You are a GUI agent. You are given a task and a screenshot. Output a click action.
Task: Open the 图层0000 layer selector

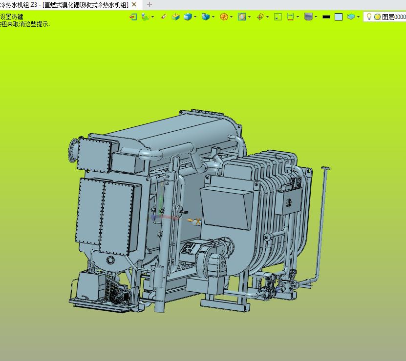point(393,17)
